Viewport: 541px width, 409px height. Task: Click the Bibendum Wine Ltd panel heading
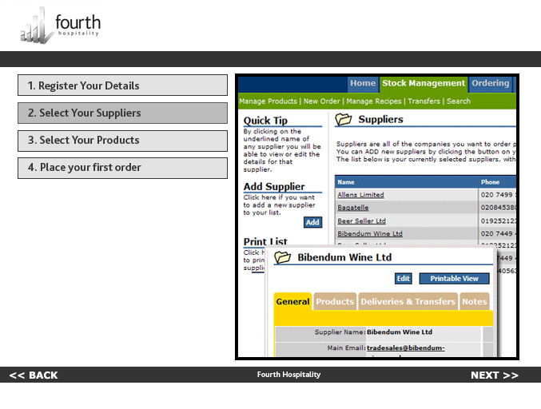click(344, 257)
